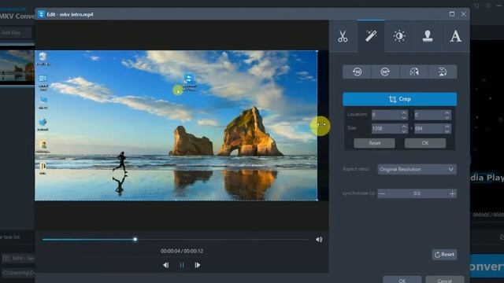Step to the next frame
The height and width of the screenshot is (283, 504).
198,266
